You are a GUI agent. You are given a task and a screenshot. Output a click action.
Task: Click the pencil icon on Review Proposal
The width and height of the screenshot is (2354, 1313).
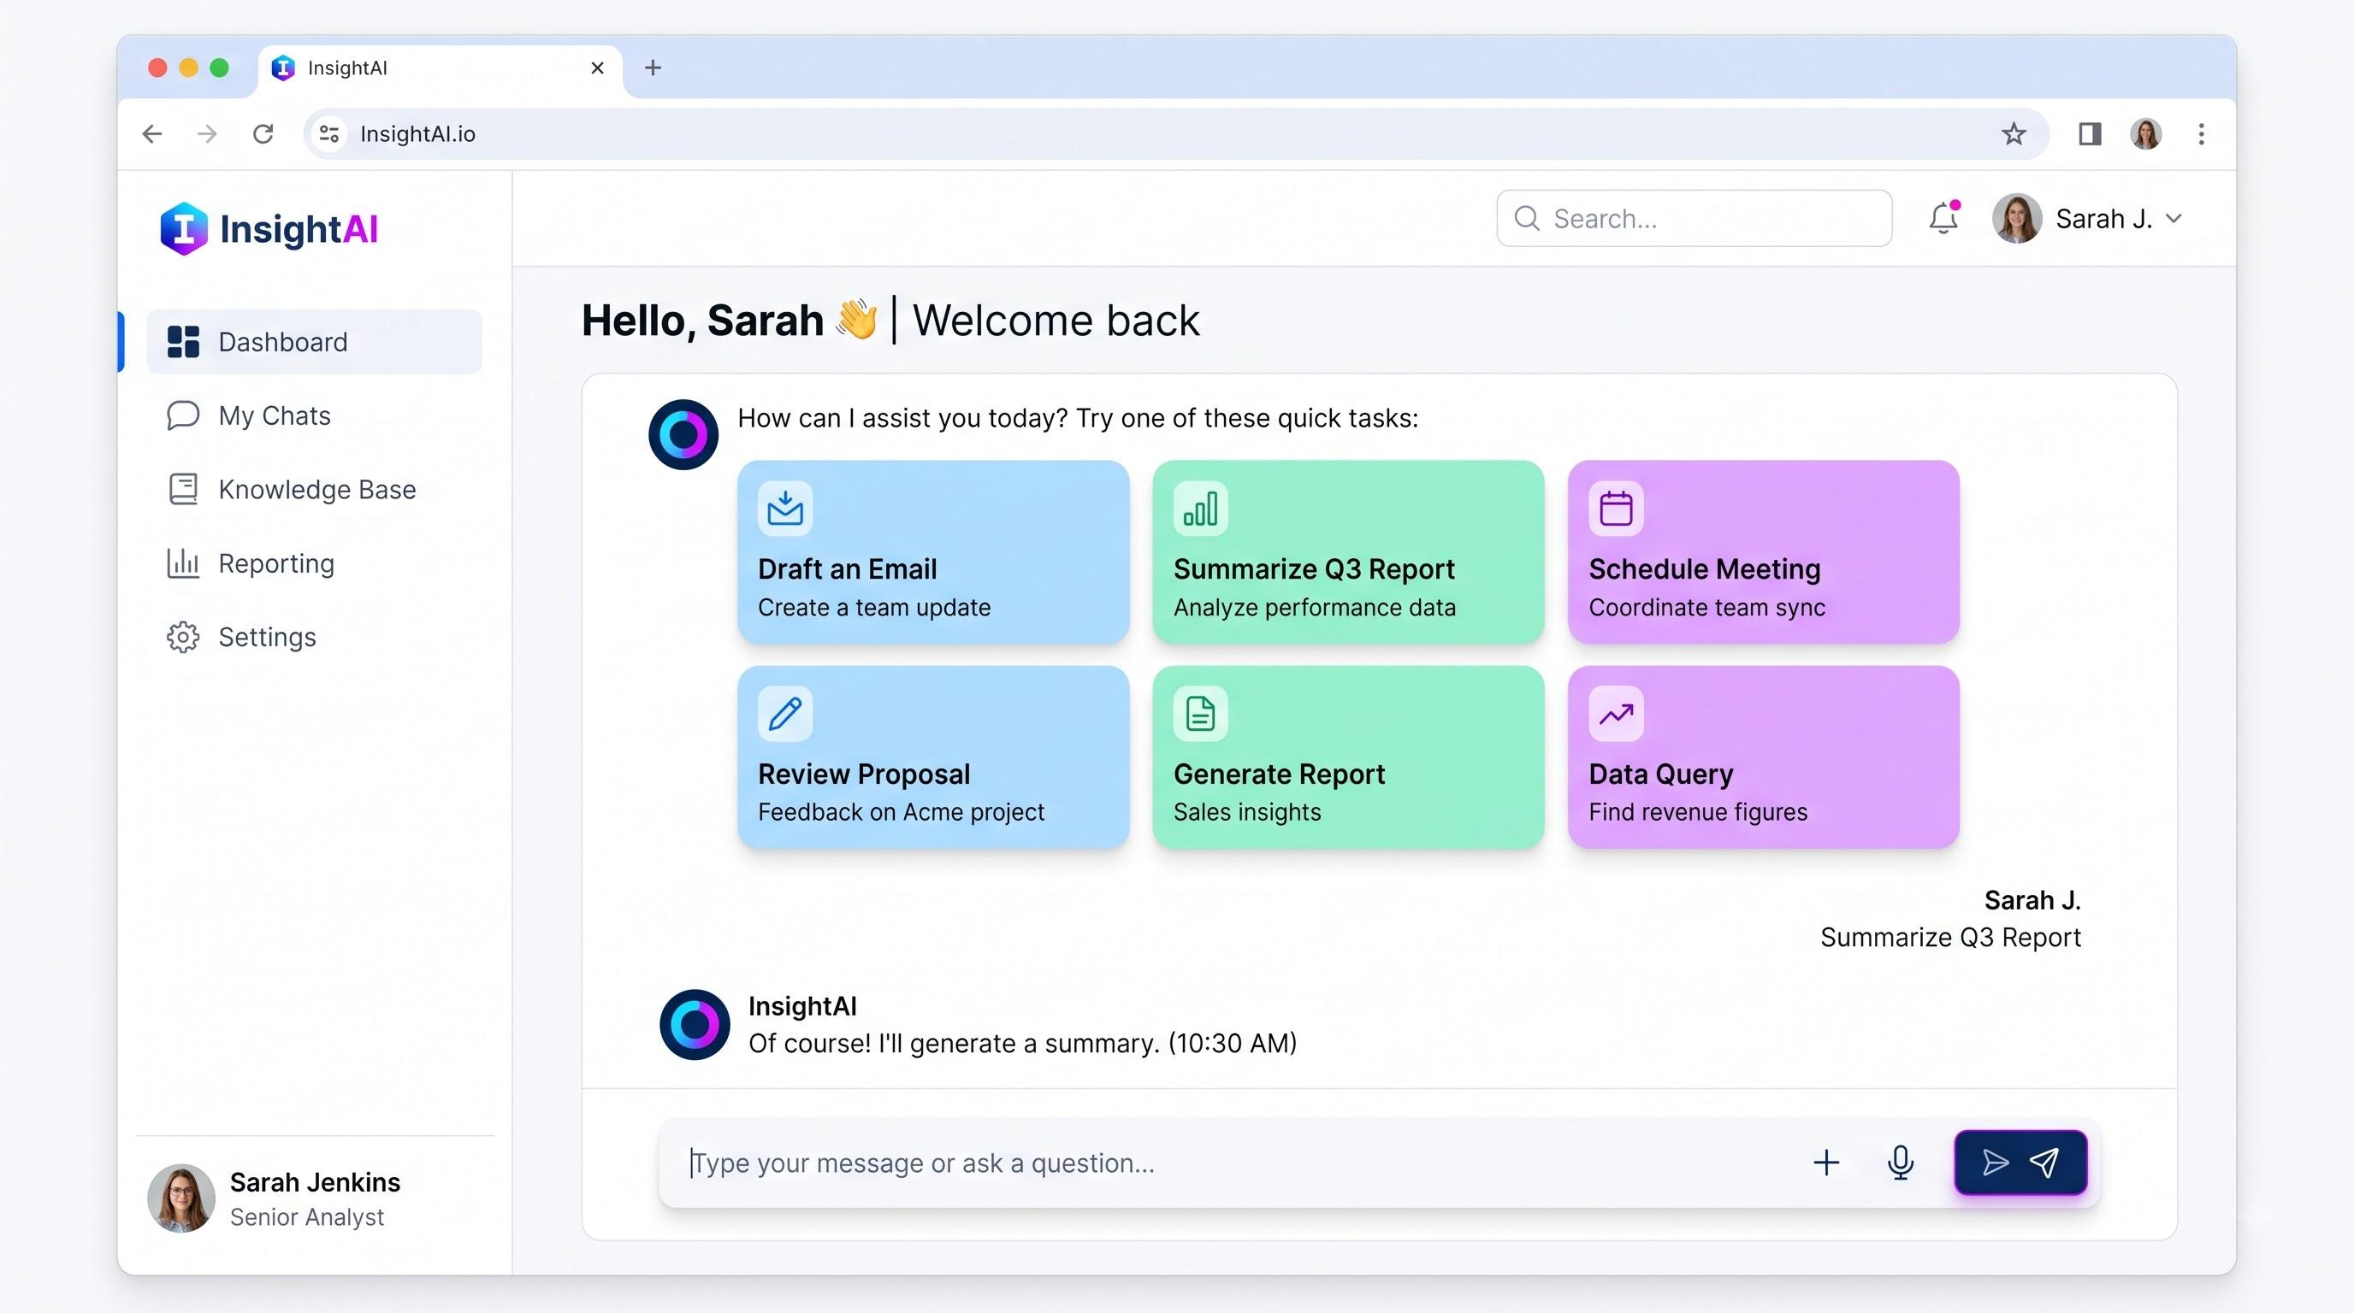(785, 713)
